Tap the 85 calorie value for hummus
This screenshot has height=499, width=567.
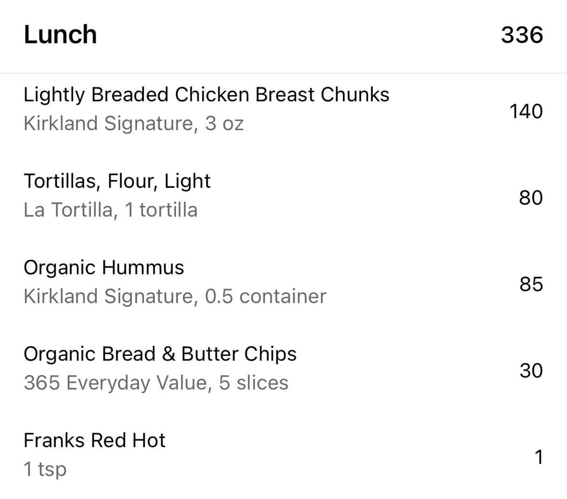(x=531, y=284)
